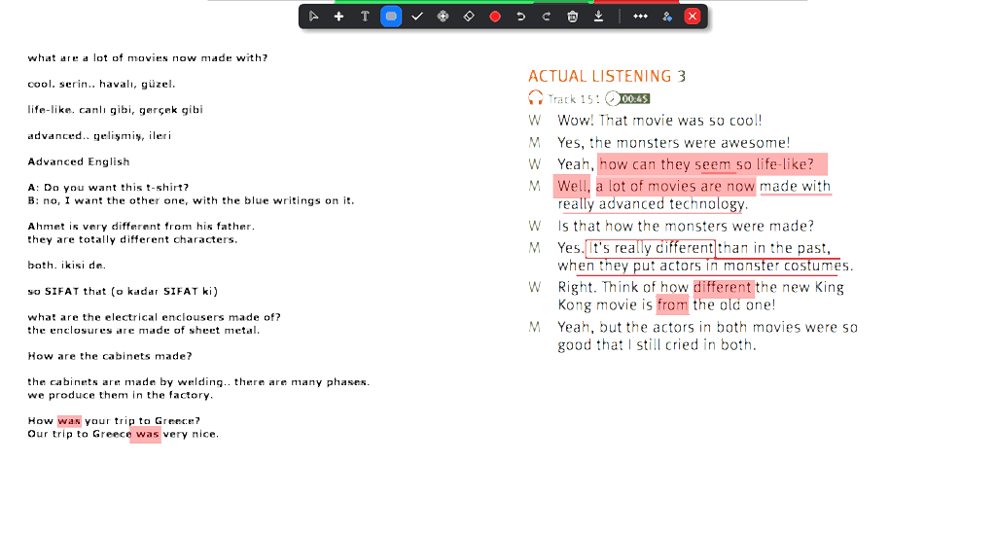Open the red color picker
This screenshot has width=996, height=534.
tap(495, 17)
